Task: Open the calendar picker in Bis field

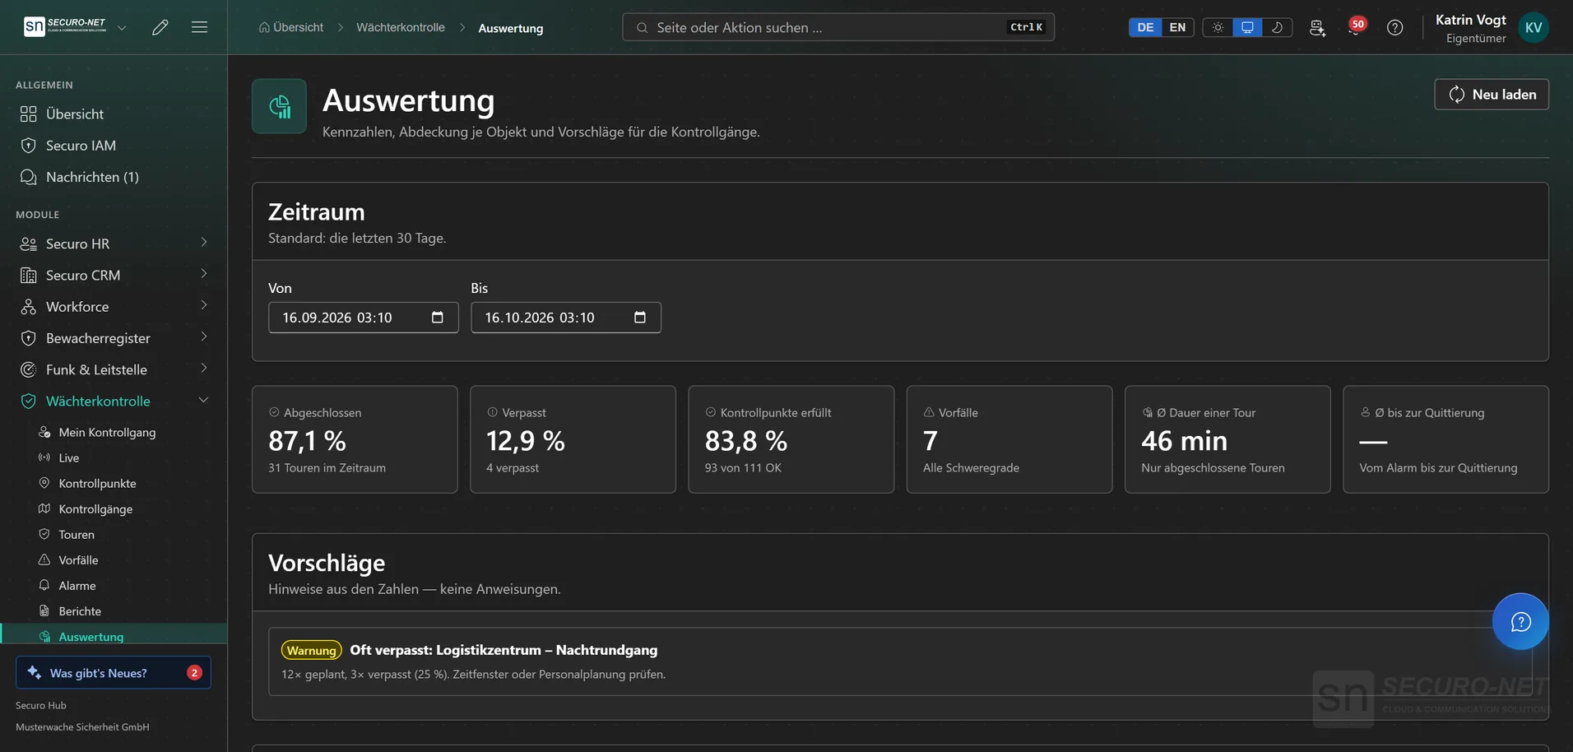Action: click(640, 318)
